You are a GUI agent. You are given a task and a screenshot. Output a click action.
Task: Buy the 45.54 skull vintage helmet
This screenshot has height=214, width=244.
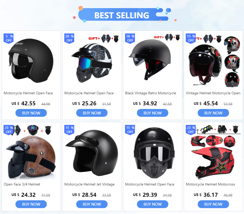[213, 113]
